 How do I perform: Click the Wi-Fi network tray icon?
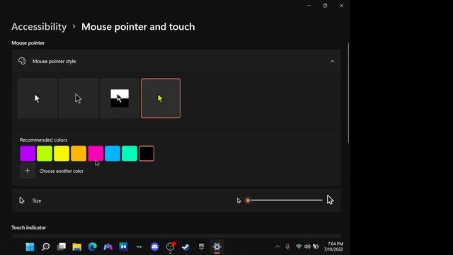point(299,246)
